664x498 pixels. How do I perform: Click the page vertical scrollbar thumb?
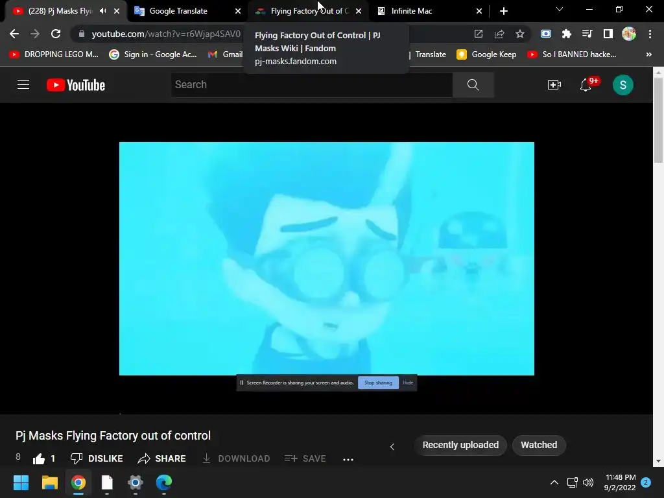click(x=658, y=120)
